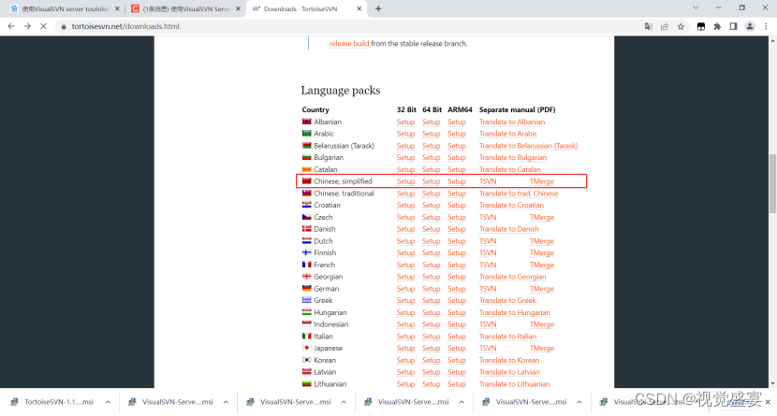777x416 pixels.
Task: Expand options for TortoiseSVN-1.1....msi download
Action: click(108, 402)
